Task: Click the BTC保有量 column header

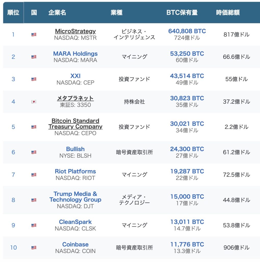Action: point(182,13)
